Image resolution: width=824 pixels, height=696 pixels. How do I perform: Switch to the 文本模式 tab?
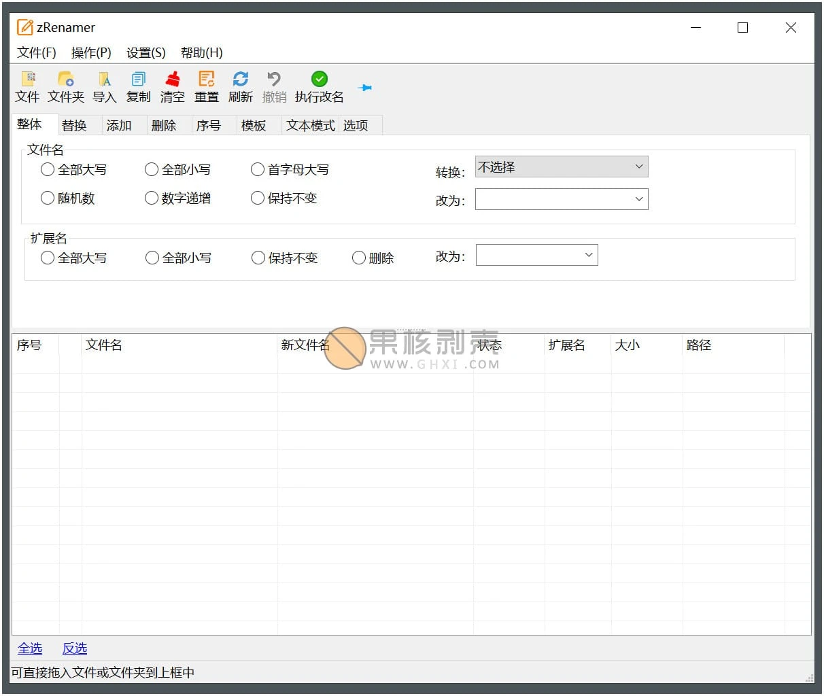pos(311,126)
